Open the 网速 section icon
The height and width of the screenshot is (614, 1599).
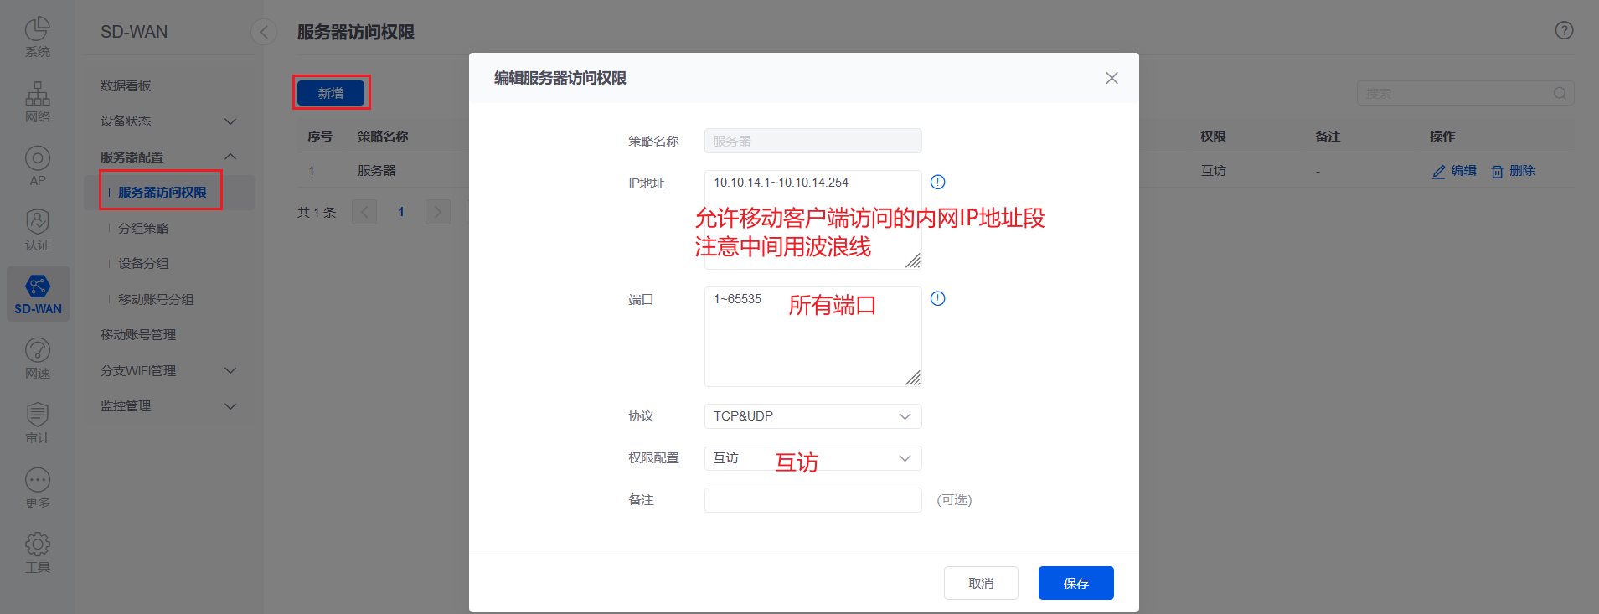[x=38, y=359]
